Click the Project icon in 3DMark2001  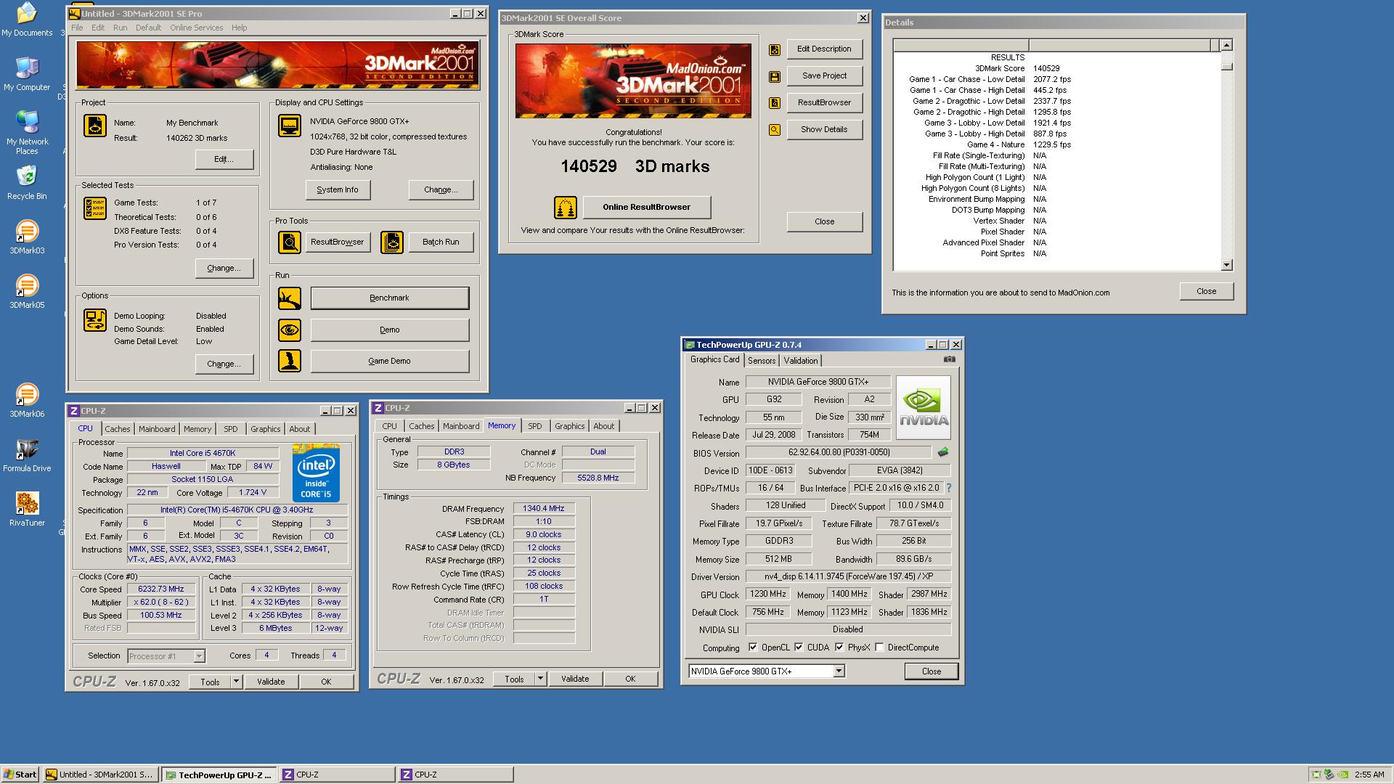click(95, 126)
